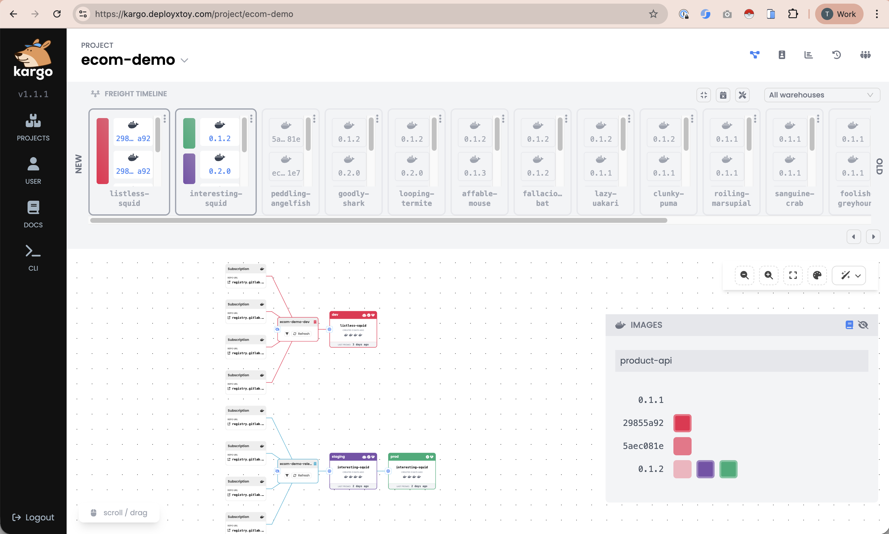
Task: Open the magic wand action dropdown arrow
Action: (x=859, y=276)
